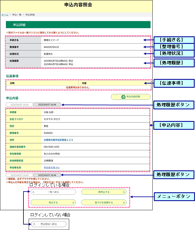
Task: Switch to lower 2025/04/07 16:45 history button
Action: click(19, 175)
